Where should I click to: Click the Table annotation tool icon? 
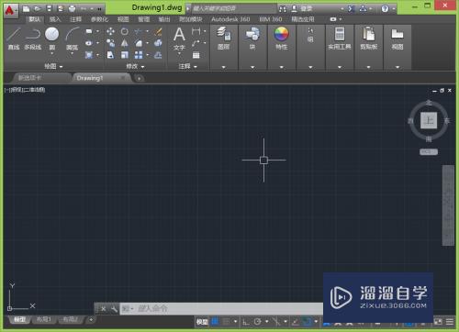[x=196, y=55]
